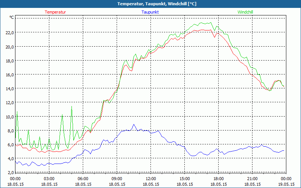Click the 6,0 y-axis value
This screenshot has height=188, width=301.
click(11, 145)
